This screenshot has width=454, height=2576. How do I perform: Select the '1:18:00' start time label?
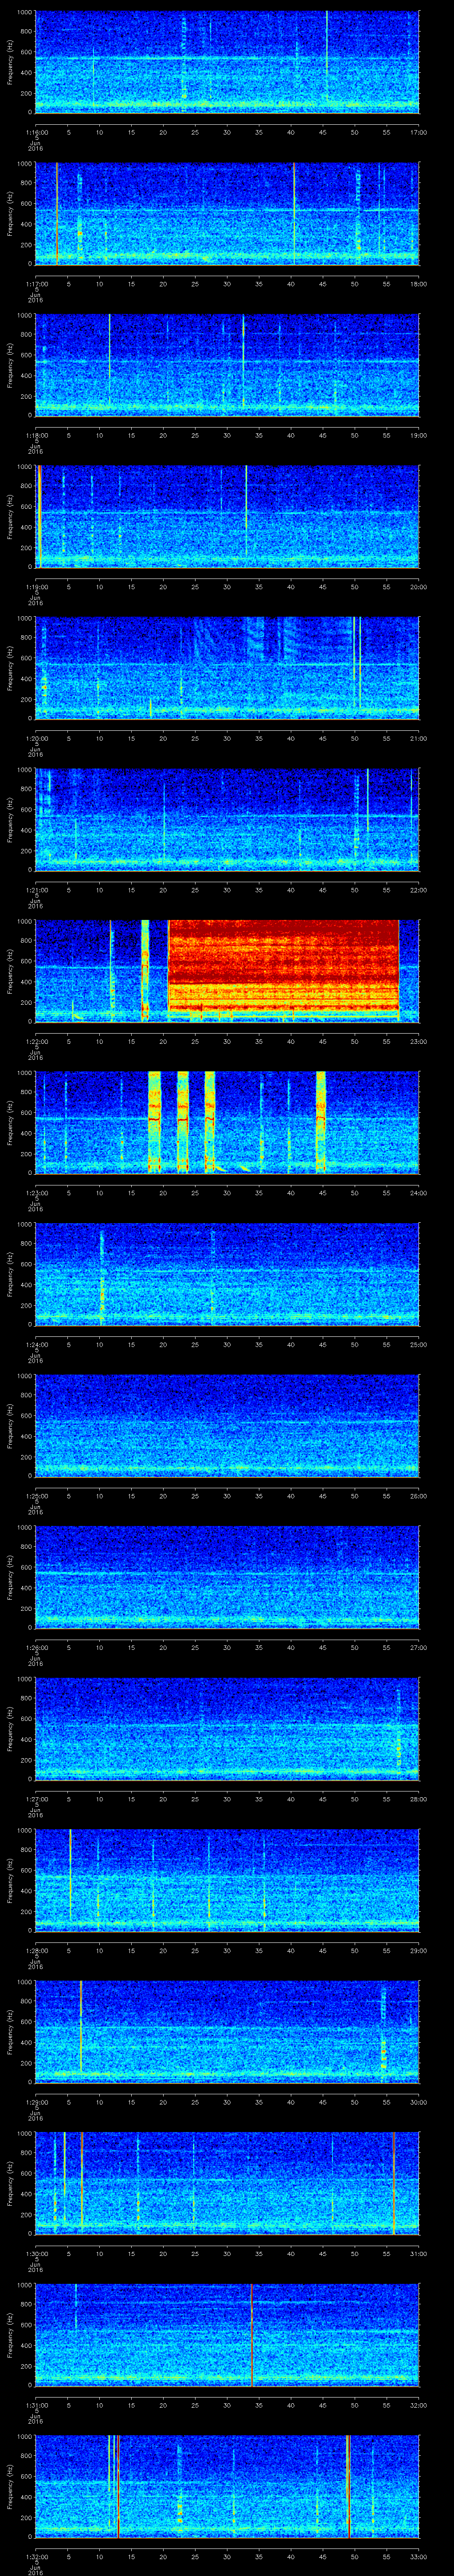click(37, 435)
